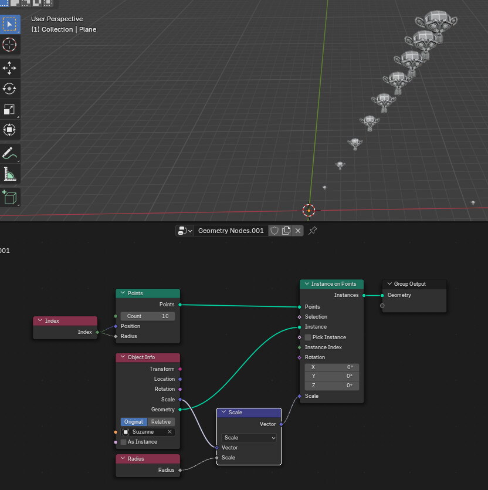Click the Geometry input socket on Group Output

[x=382, y=295]
